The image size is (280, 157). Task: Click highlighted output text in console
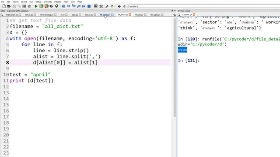click(x=182, y=50)
